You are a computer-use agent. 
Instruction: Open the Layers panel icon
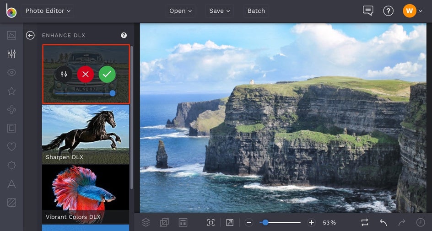pyautogui.click(x=146, y=222)
